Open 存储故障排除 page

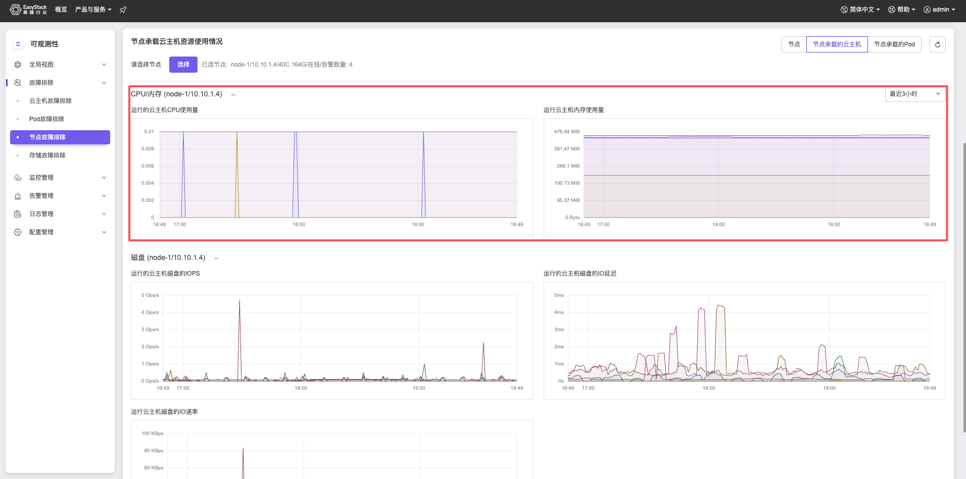pos(47,155)
